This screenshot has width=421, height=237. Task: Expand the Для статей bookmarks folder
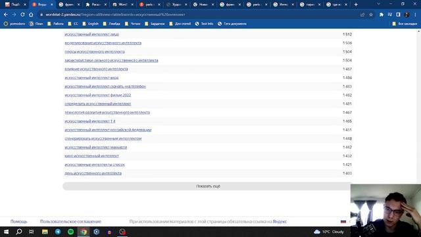[180, 24]
